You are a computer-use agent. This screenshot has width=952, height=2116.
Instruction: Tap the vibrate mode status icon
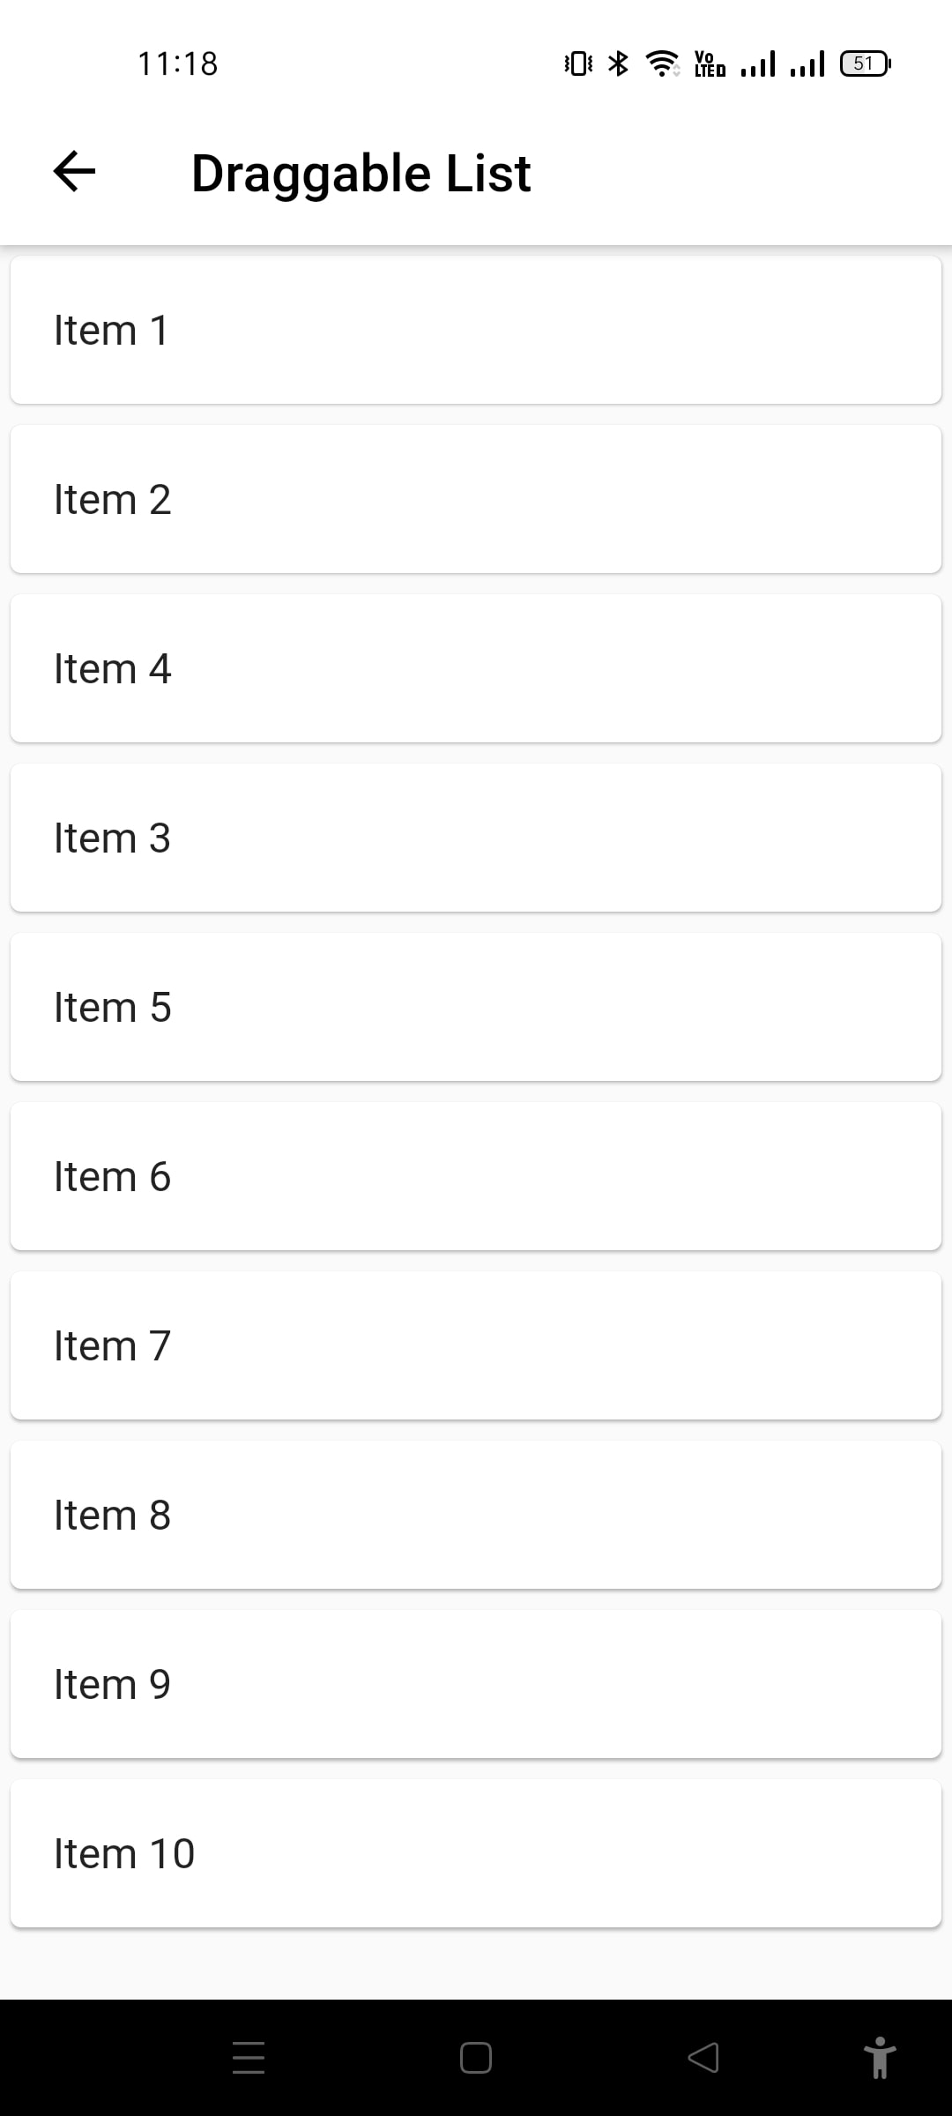point(578,63)
